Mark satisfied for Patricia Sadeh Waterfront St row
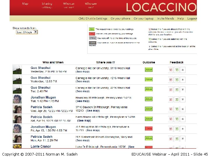The width and height of the screenshot is (210, 157). [177, 139]
